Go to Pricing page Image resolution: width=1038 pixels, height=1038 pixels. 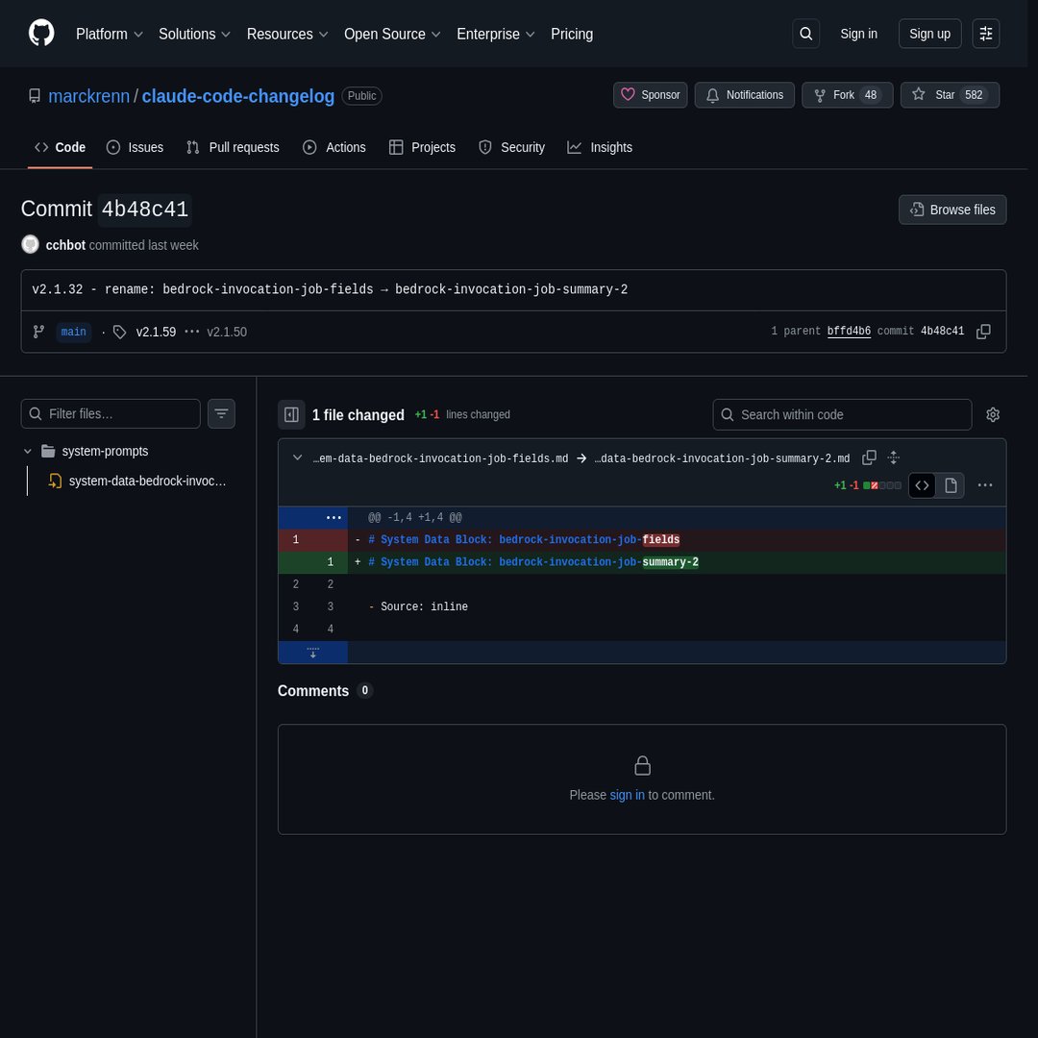tap(572, 34)
